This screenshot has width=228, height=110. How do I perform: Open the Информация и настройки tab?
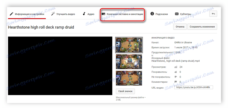(x=27, y=14)
